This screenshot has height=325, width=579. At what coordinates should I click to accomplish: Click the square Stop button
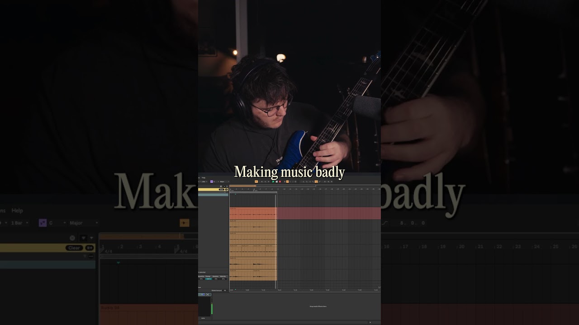(x=277, y=181)
